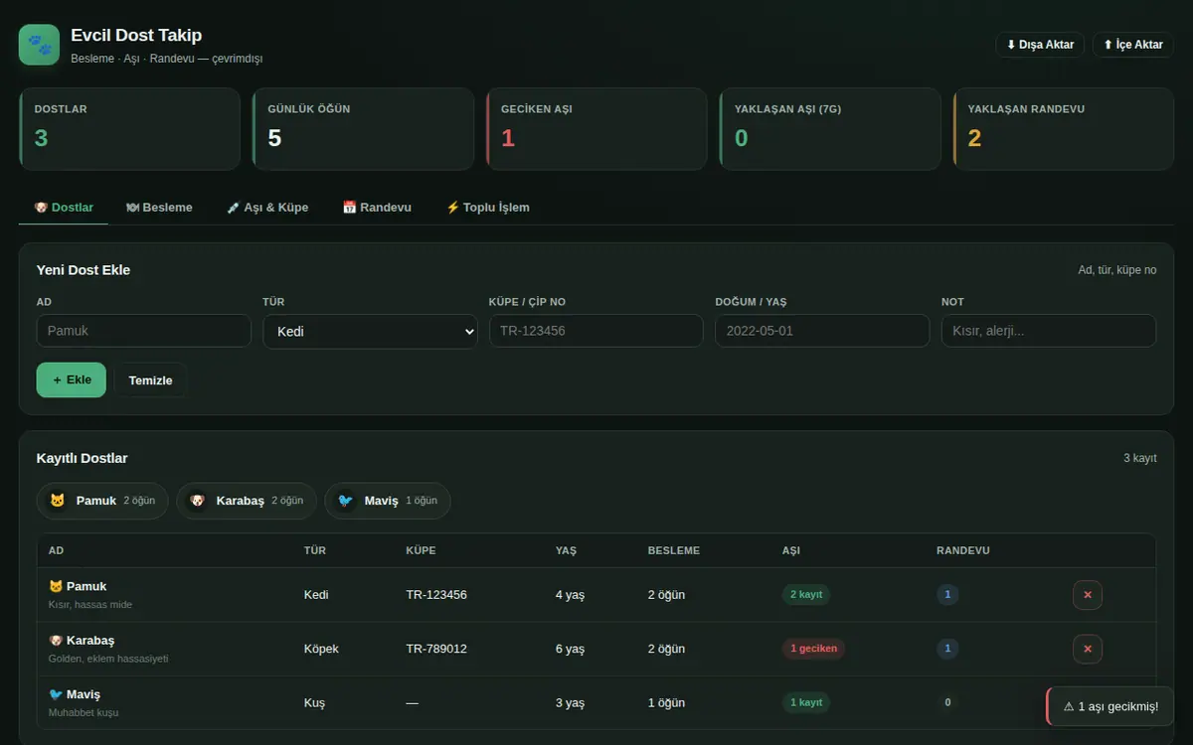Click the cat avatar in Pamuk chip

click(58, 501)
